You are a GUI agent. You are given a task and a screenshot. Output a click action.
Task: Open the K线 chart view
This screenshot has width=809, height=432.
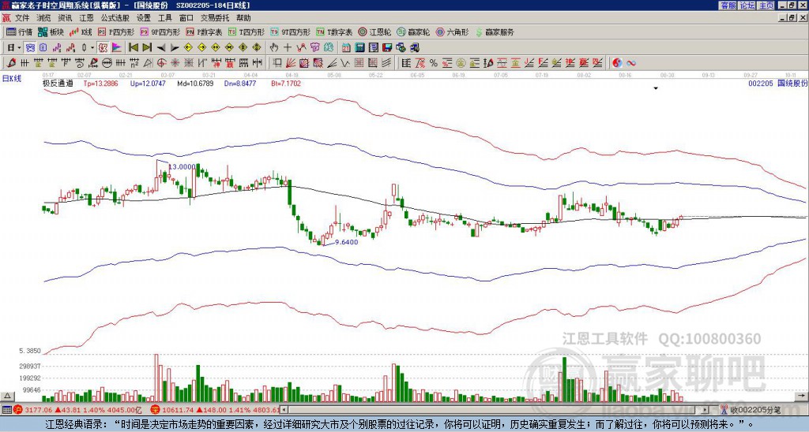pyautogui.click(x=81, y=32)
